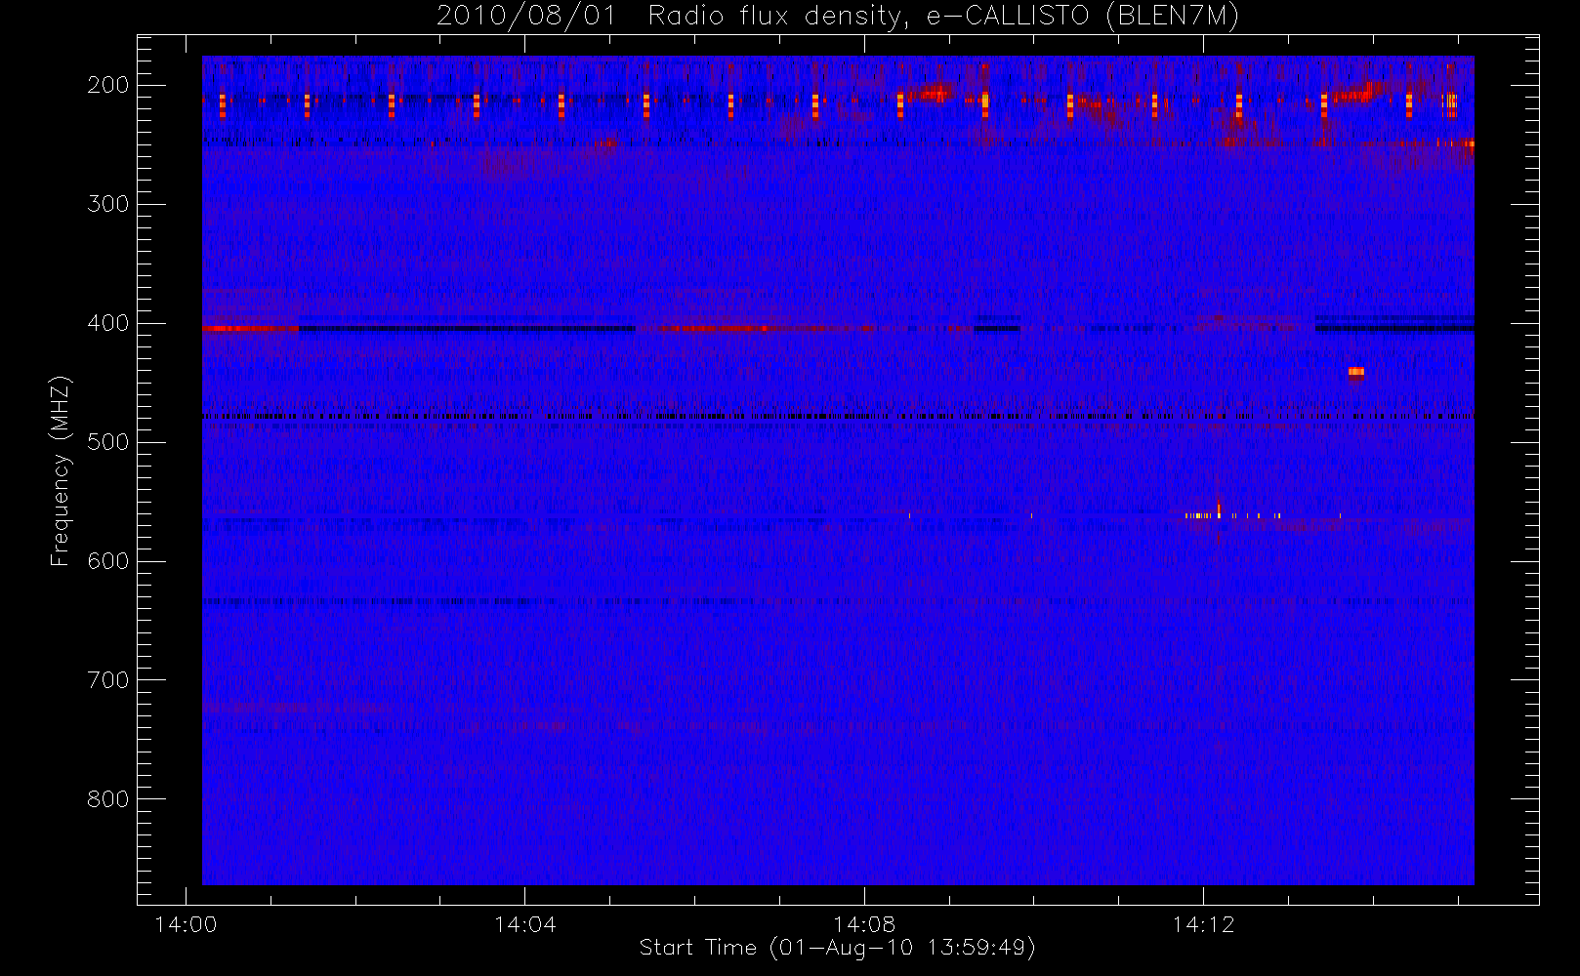Viewport: 1580px width, 976px height.
Task: Select the 500 frequency tick label
Action: coord(108,442)
